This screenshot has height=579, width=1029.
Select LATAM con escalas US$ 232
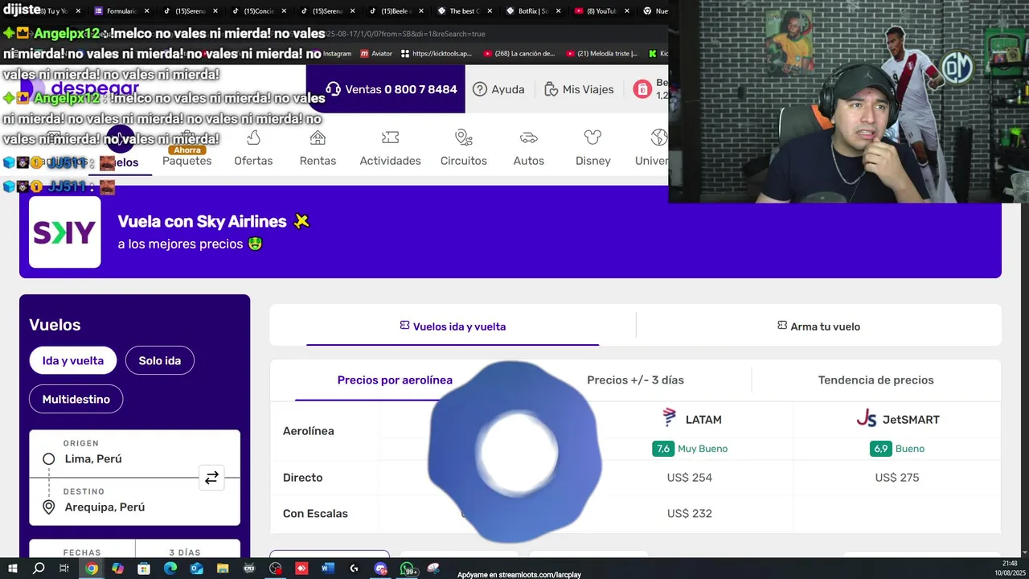pyautogui.click(x=689, y=513)
